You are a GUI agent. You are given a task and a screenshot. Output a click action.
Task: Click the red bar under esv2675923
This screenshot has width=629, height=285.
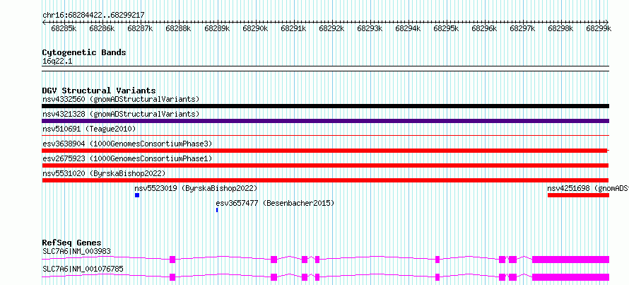pyautogui.click(x=325, y=165)
